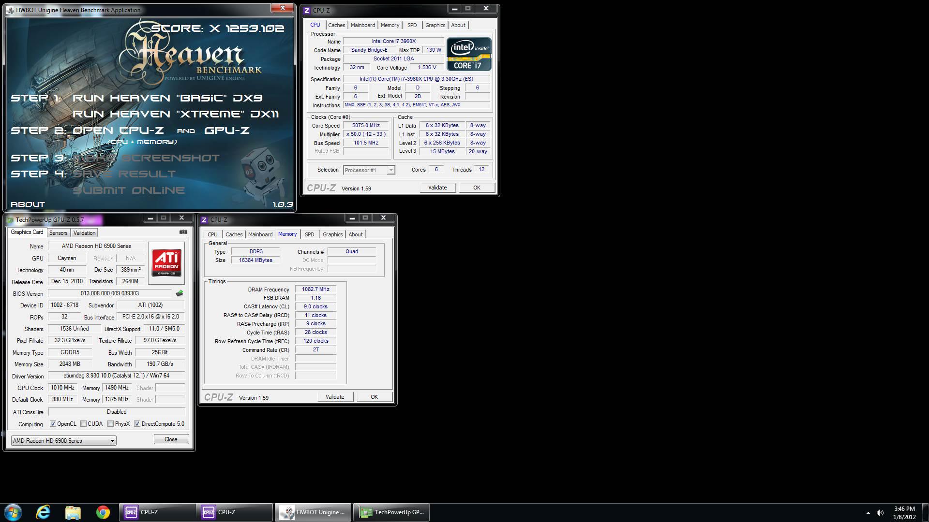This screenshot has width=929, height=522.
Task: Click the Core Voltage 1.536 V value
Action: (427, 68)
